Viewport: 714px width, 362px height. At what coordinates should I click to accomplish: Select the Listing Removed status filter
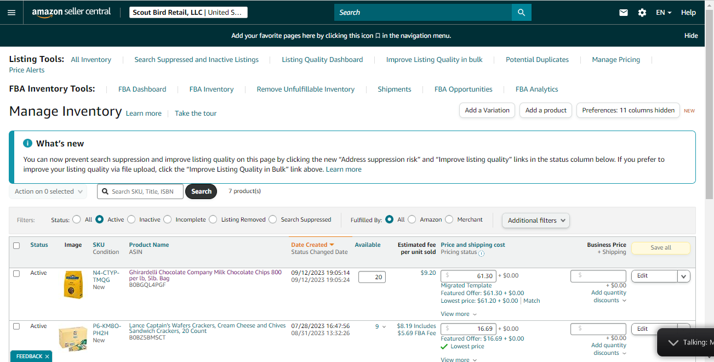point(213,219)
